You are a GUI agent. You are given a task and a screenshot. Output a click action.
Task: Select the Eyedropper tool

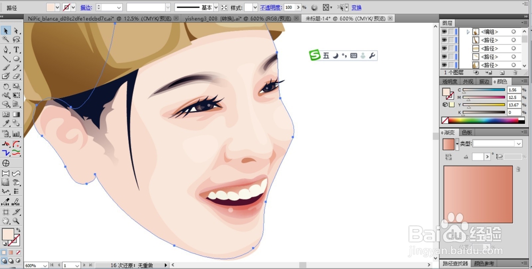coord(6,123)
